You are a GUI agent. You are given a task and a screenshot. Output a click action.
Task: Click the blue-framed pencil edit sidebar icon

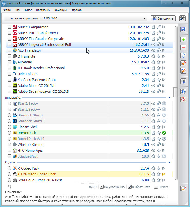pyautogui.click(x=183, y=71)
